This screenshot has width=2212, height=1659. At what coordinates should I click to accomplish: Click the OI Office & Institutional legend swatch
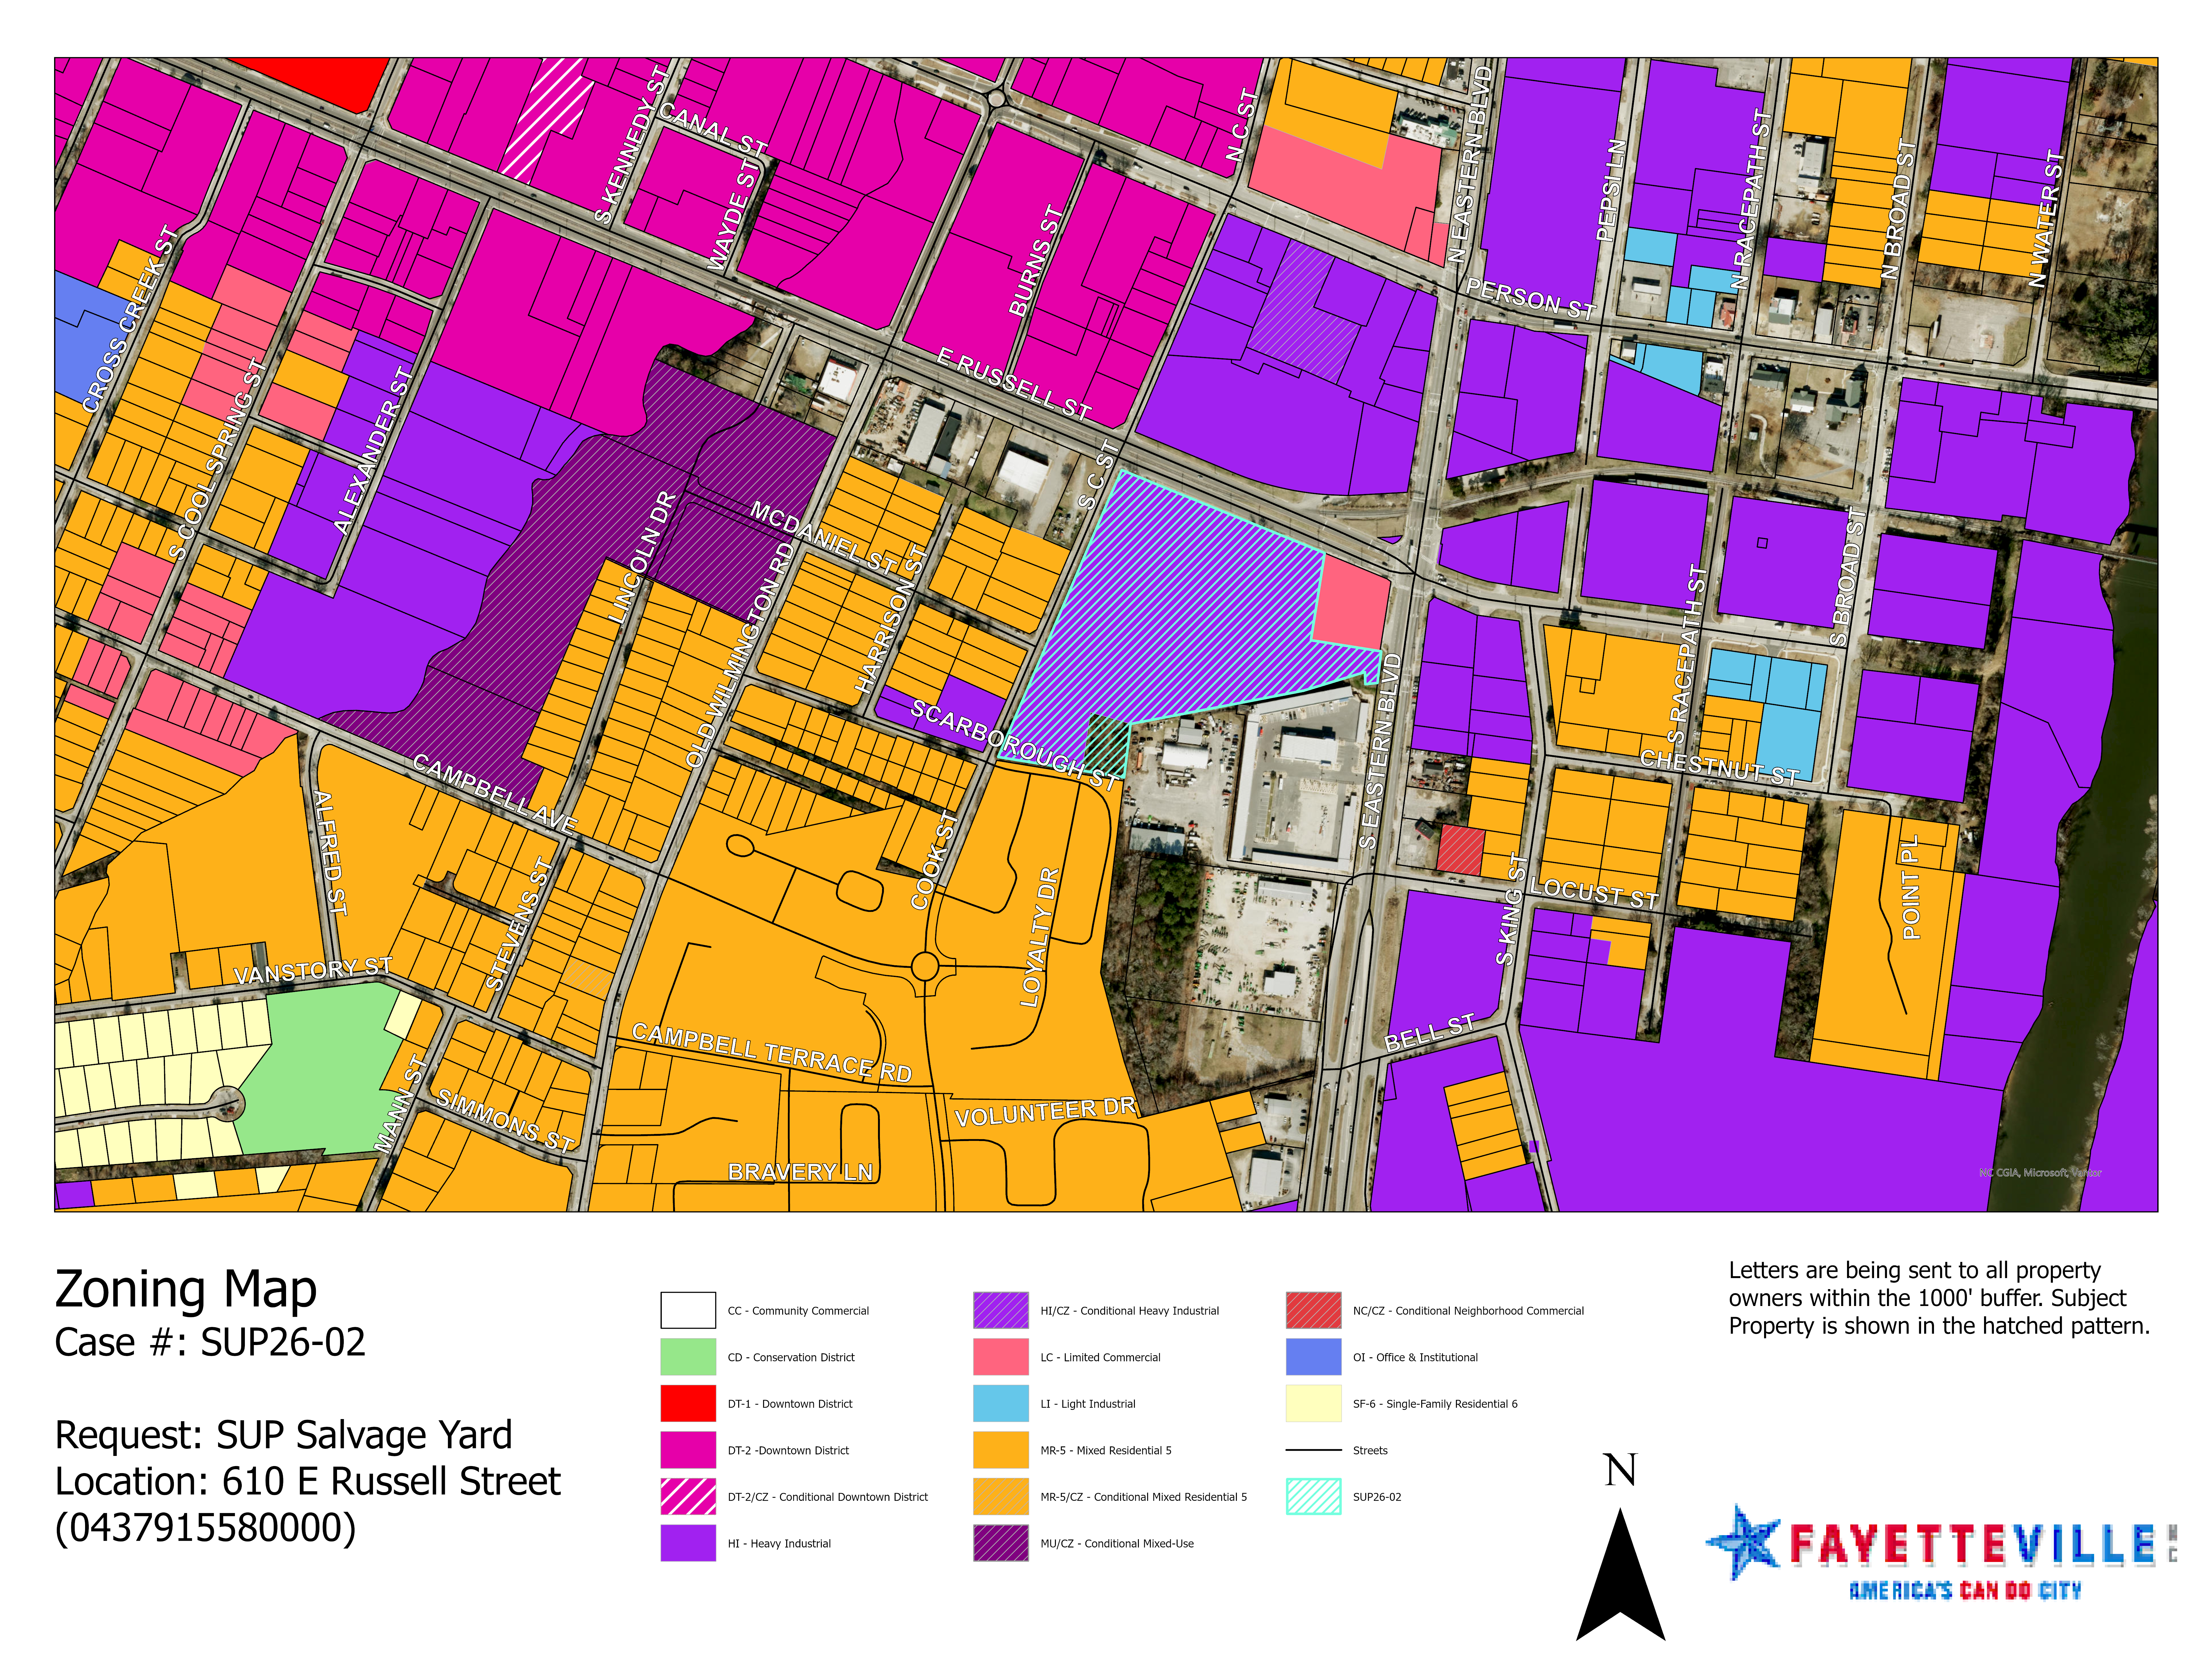[x=1313, y=1356]
